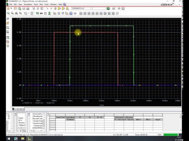Click the cursor table scrollbar down arrow
189x141 pixels.
tap(180, 130)
